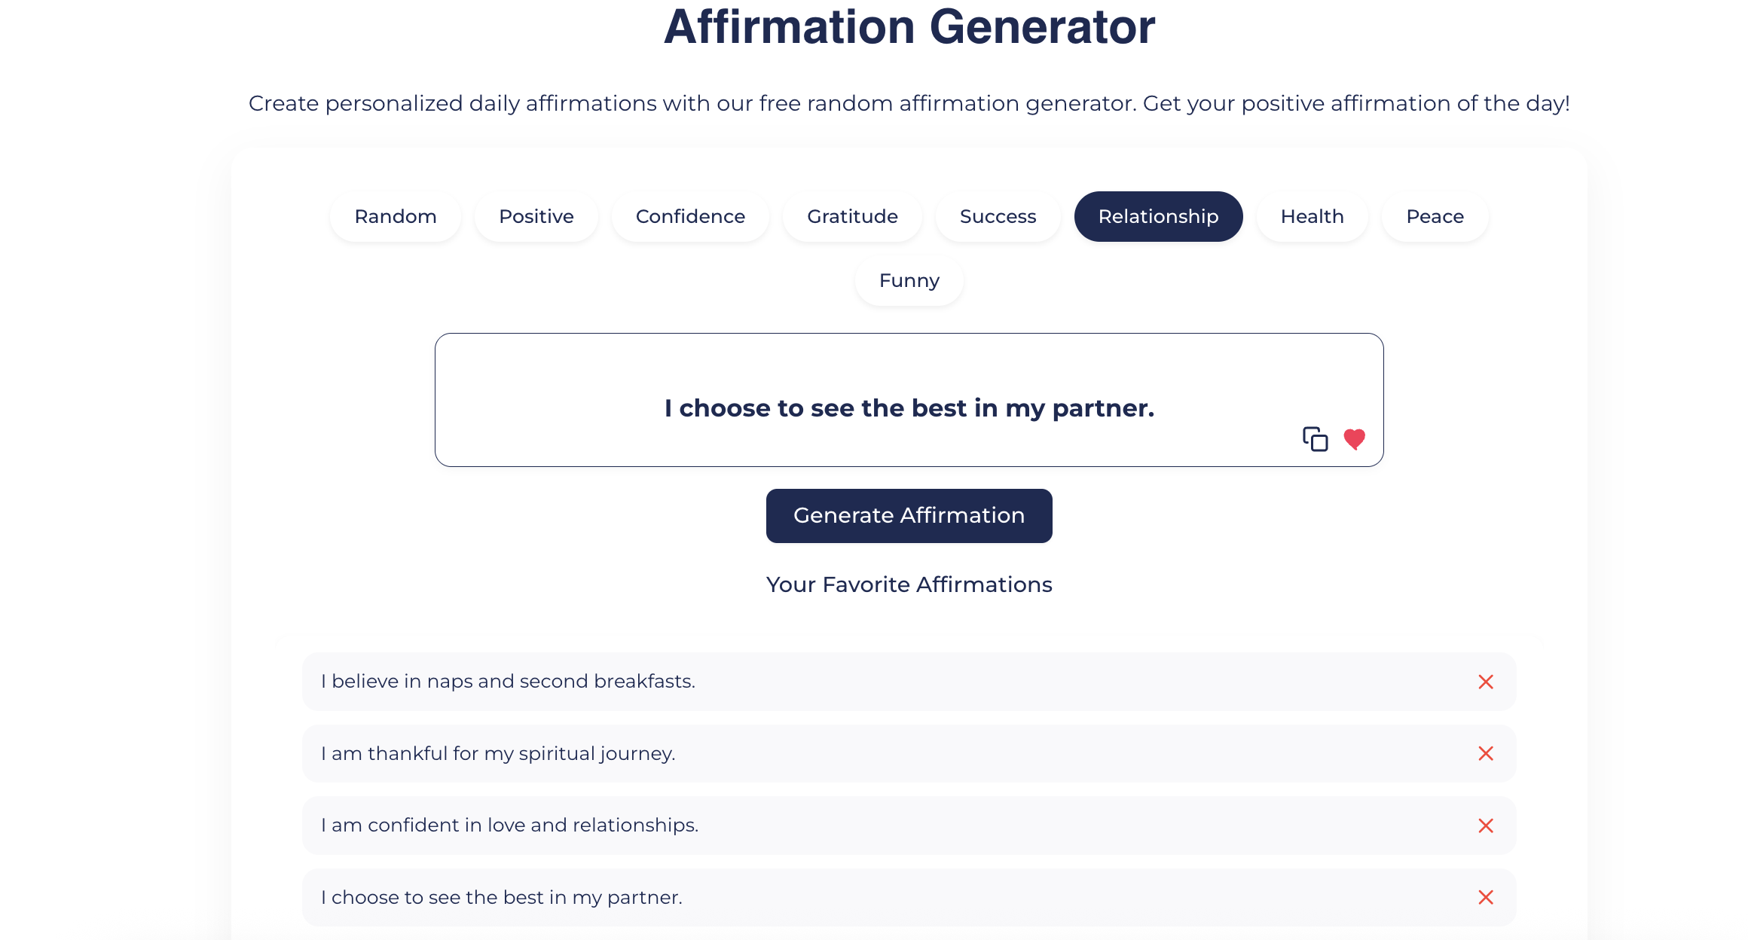This screenshot has width=1748, height=940.
Task: Click the "Your Favorite Affirmations" heading
Action: [909, 584]
